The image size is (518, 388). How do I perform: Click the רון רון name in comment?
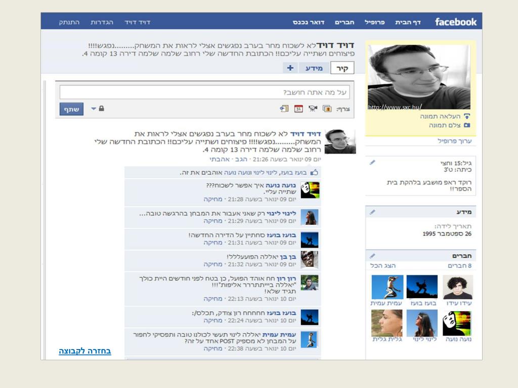click(286, 278)
